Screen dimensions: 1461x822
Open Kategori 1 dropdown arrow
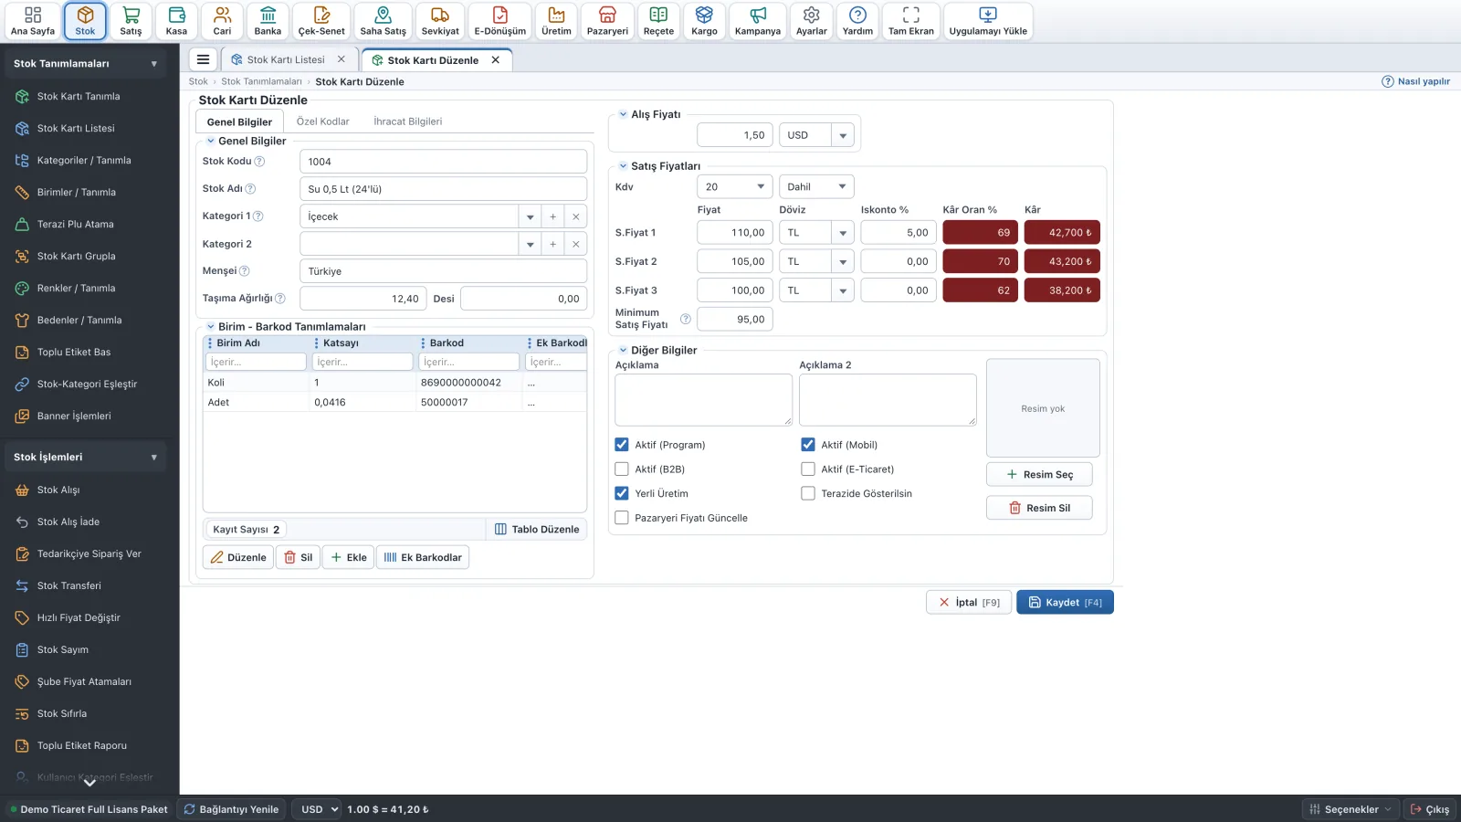530,216
